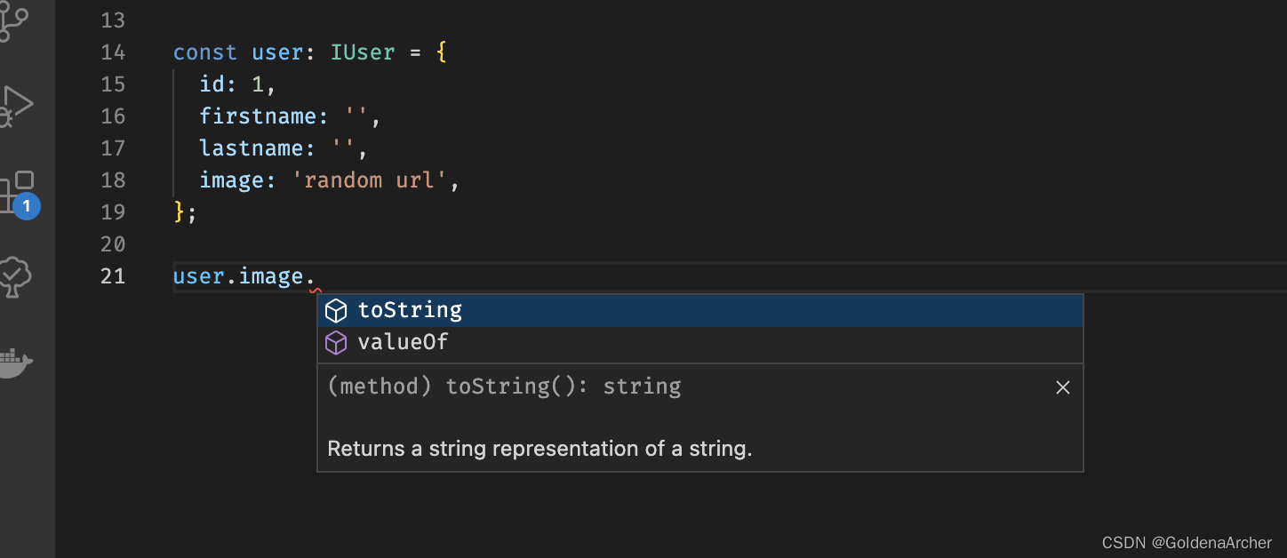Image resolution: width=1287 pixels, height=558 pixels.
Task: Click the cube icon beside toString
Action: 335,310
